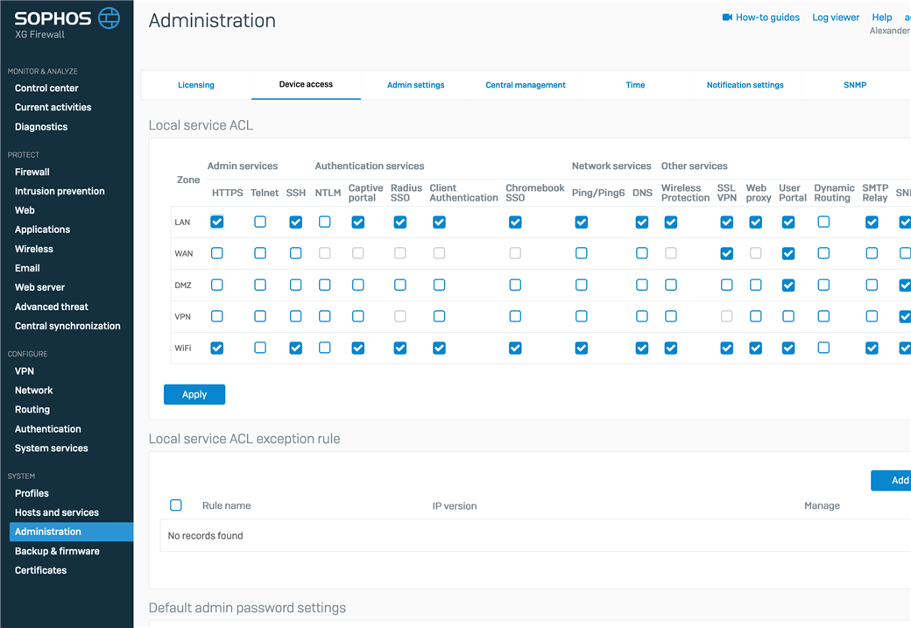Screen dimensions: 911x628
Task: Click the Sophos globe logo icon
Action: pyautogui.click(x=109, y=18)
